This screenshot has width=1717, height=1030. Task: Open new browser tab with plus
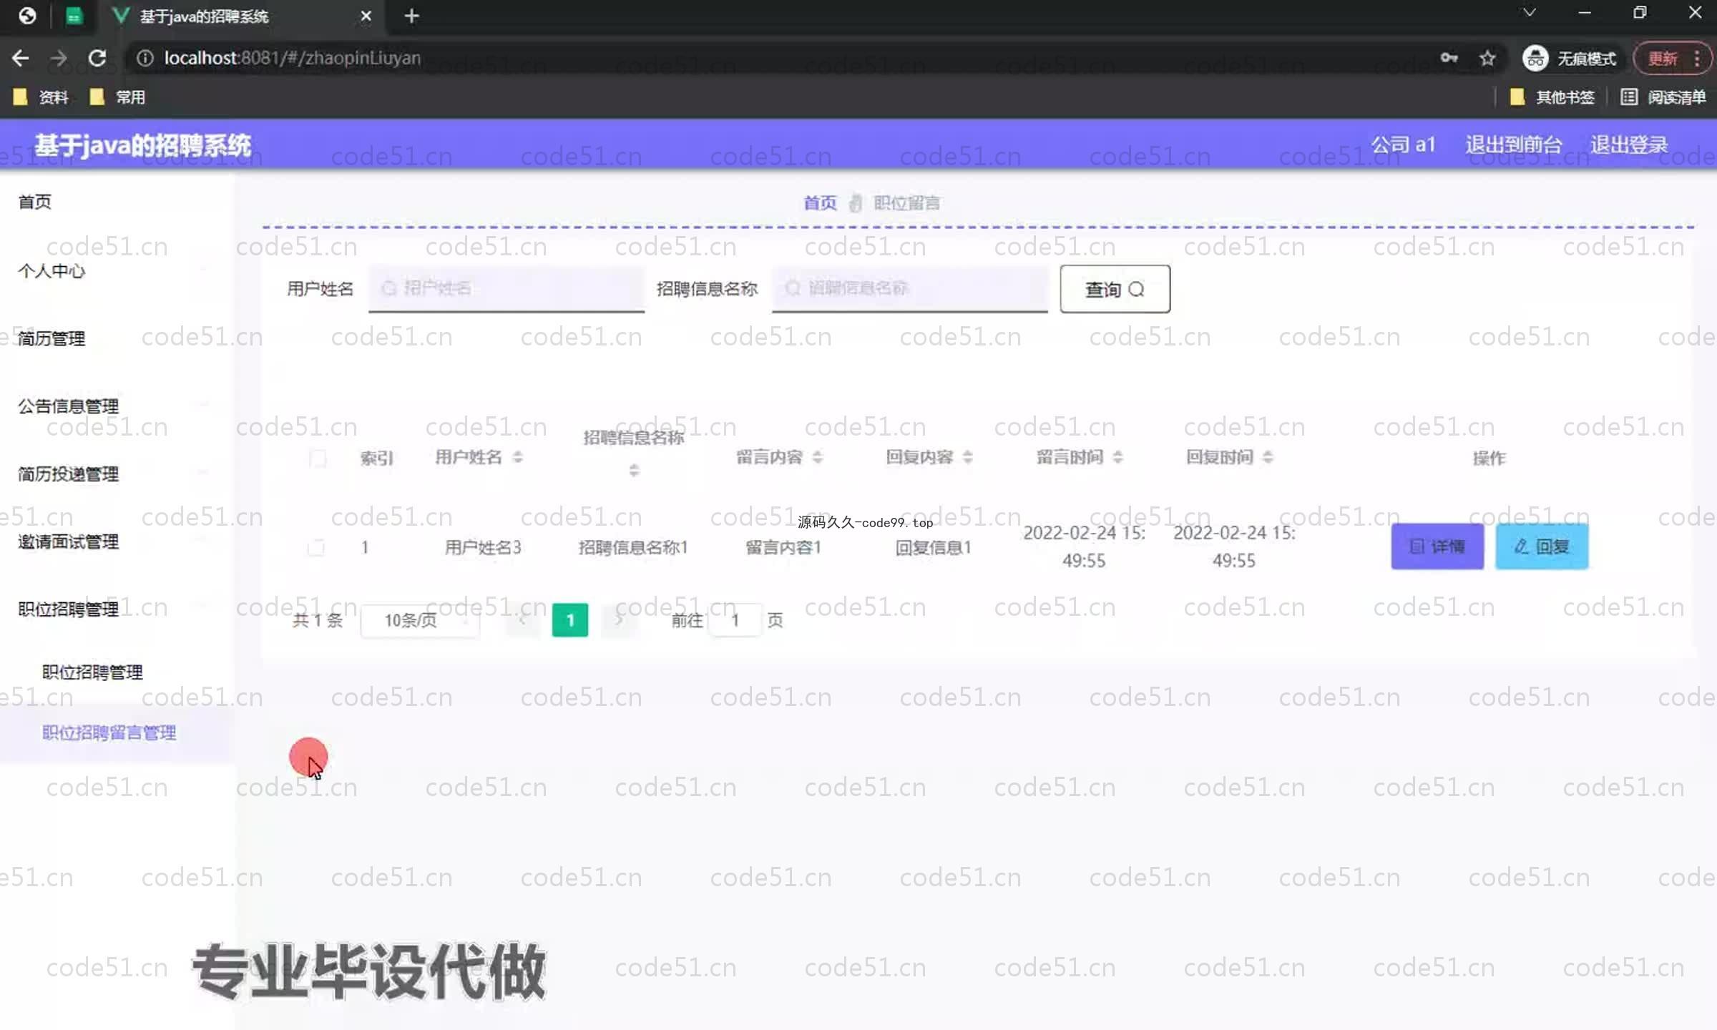point(411,16)
